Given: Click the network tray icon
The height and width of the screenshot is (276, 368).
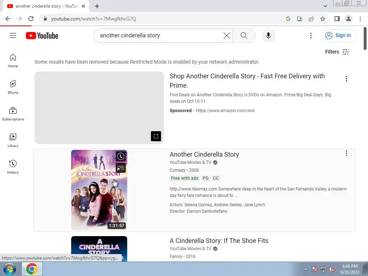Looking at the screenshot, I should (323, 269).
